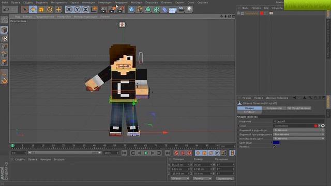Open timeline layout filmstrip icon
This screenshot has height=186, width=331.
232,153
